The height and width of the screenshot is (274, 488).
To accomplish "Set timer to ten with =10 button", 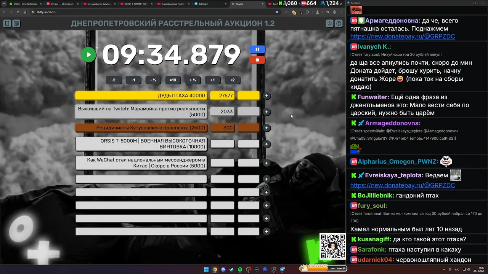I will coord(173,80).
